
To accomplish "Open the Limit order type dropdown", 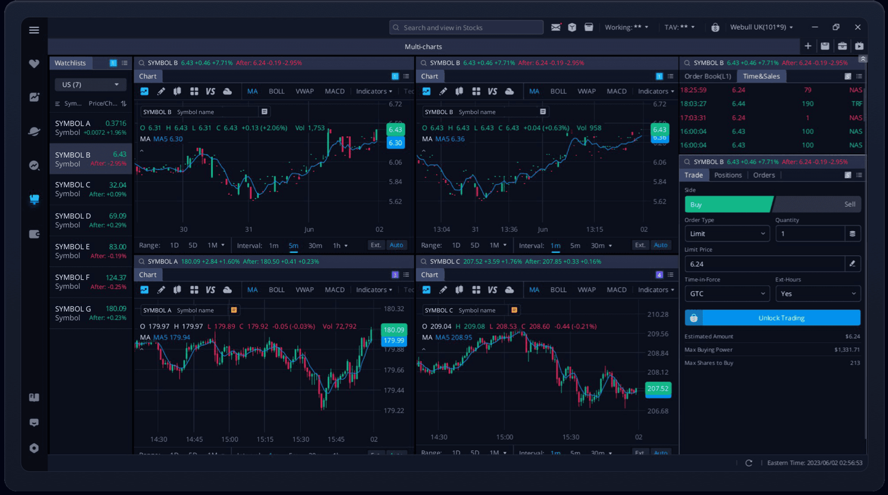I will click(x=727, y=233).
